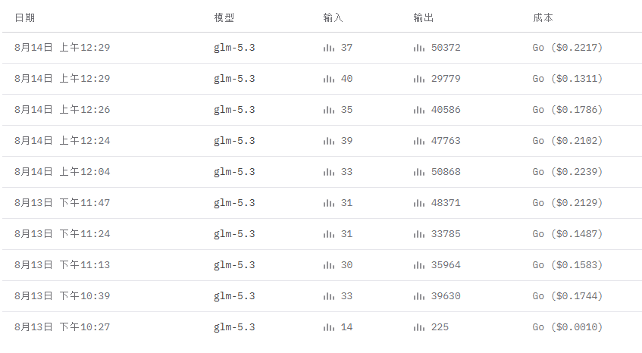Screen dimensions: 642x353
Task: Open the row dated 8月13日 下午11:24
Action: (322, 234)
